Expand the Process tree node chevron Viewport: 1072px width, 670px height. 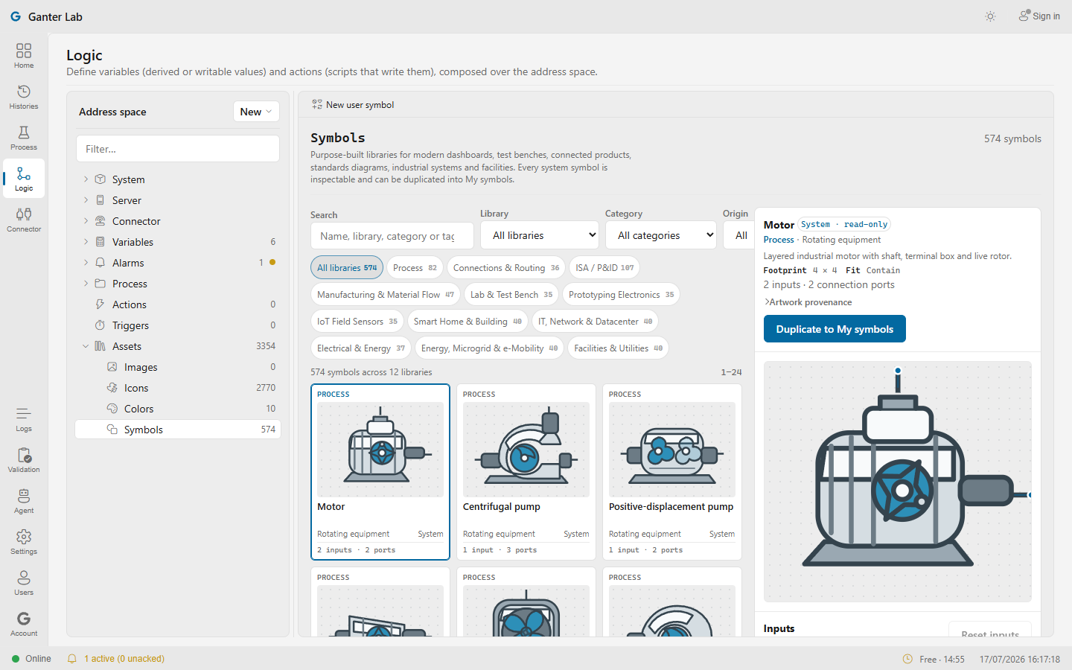click(86, 284)
